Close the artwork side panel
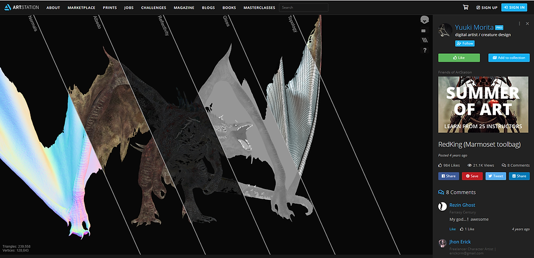This screenshot has width=534, height=258. coord(527,23)
